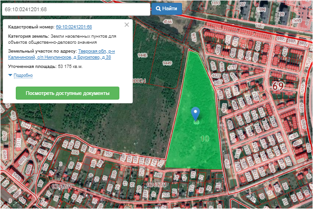313x209 pixels.
Task: Focus the cadastral number search field
Action: [x=75, y=9]
